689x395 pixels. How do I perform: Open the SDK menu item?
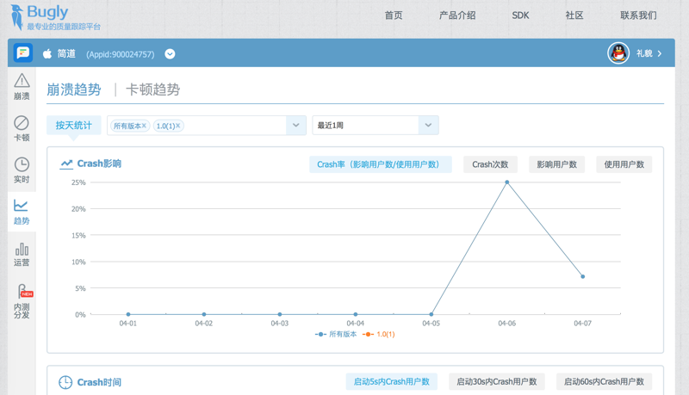click(x=520, y=15)
